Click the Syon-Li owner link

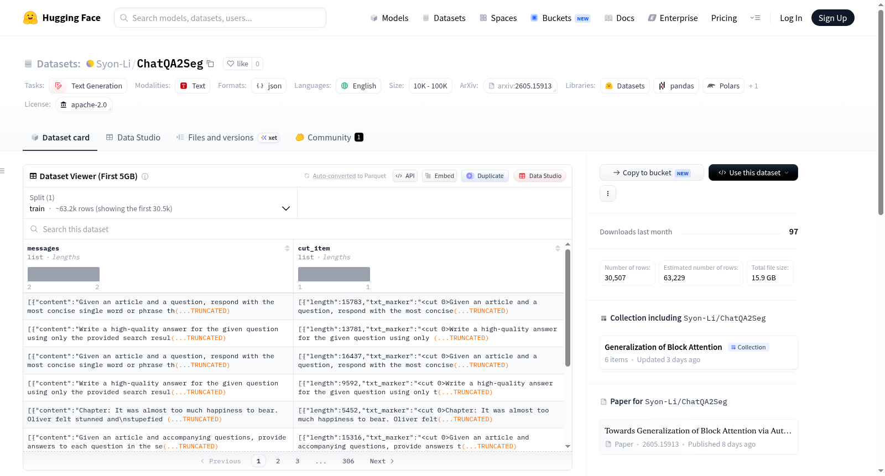tap(113, 64)
